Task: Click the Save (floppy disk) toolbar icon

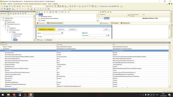Action: click(7, 6)
